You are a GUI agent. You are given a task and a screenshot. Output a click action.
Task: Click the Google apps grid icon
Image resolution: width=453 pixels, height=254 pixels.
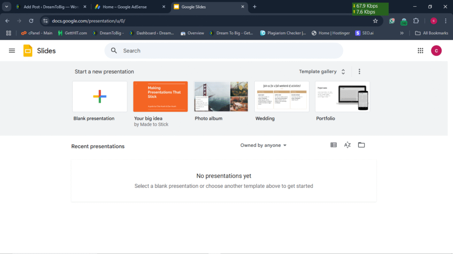(420, 51)
